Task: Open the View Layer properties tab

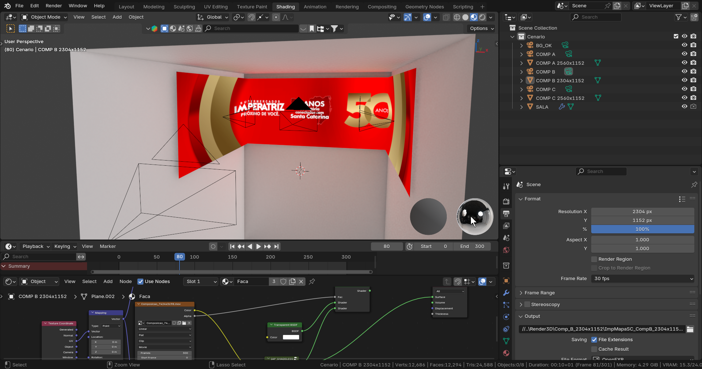Action: pyautogui.click(x=506, y=226)
